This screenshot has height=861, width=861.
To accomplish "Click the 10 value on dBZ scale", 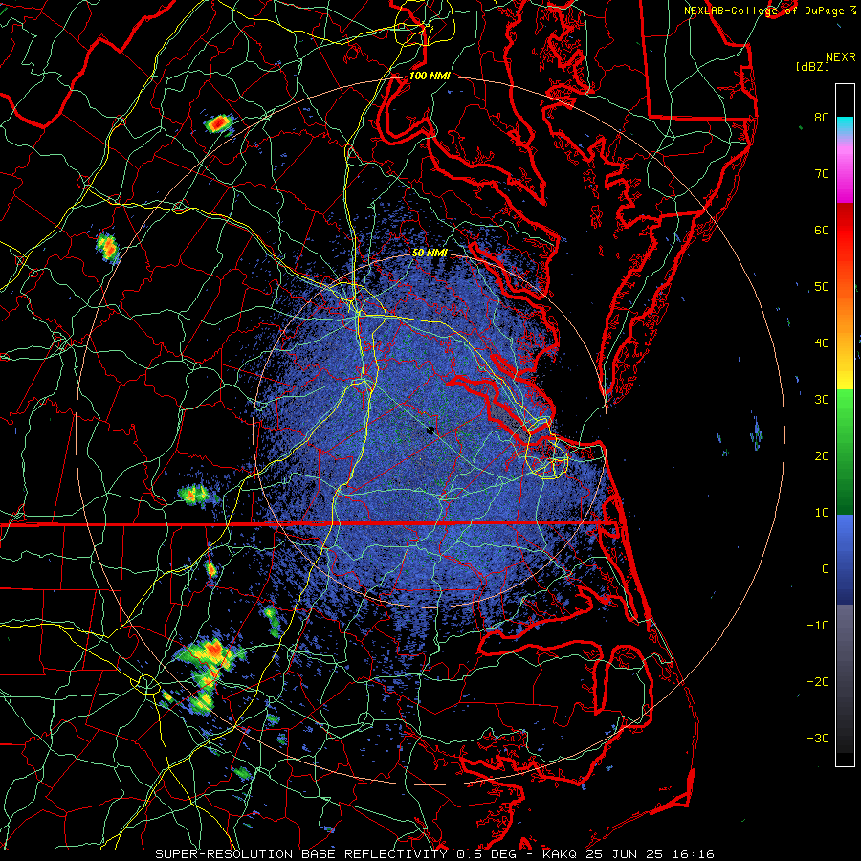I will 822,513.
